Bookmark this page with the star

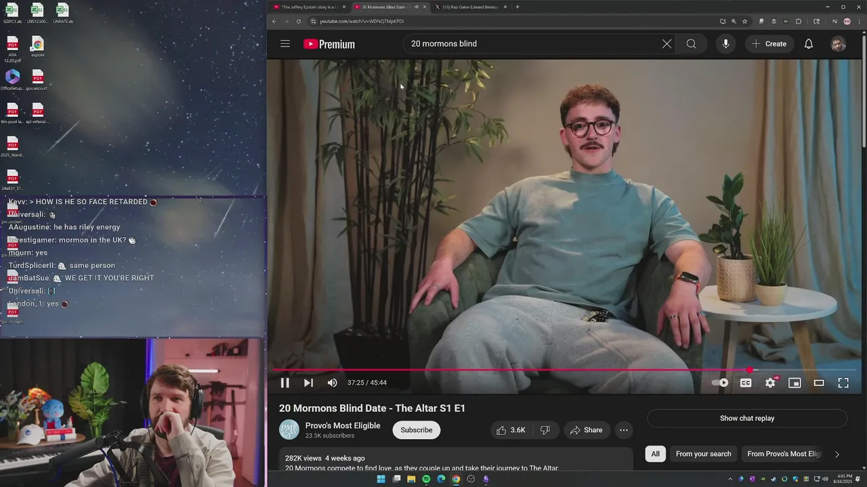744,21
